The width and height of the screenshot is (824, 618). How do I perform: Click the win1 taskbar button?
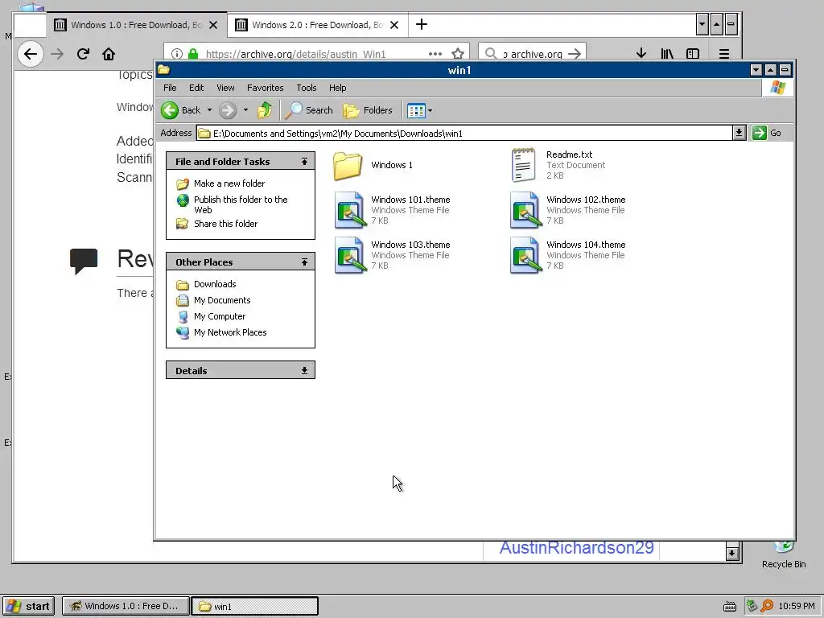[255, 606]
